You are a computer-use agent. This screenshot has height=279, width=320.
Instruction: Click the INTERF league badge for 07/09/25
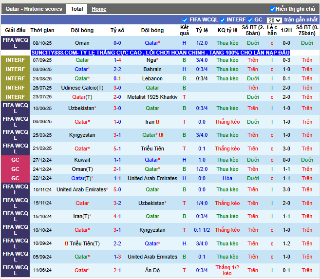(x=15, y=60)
